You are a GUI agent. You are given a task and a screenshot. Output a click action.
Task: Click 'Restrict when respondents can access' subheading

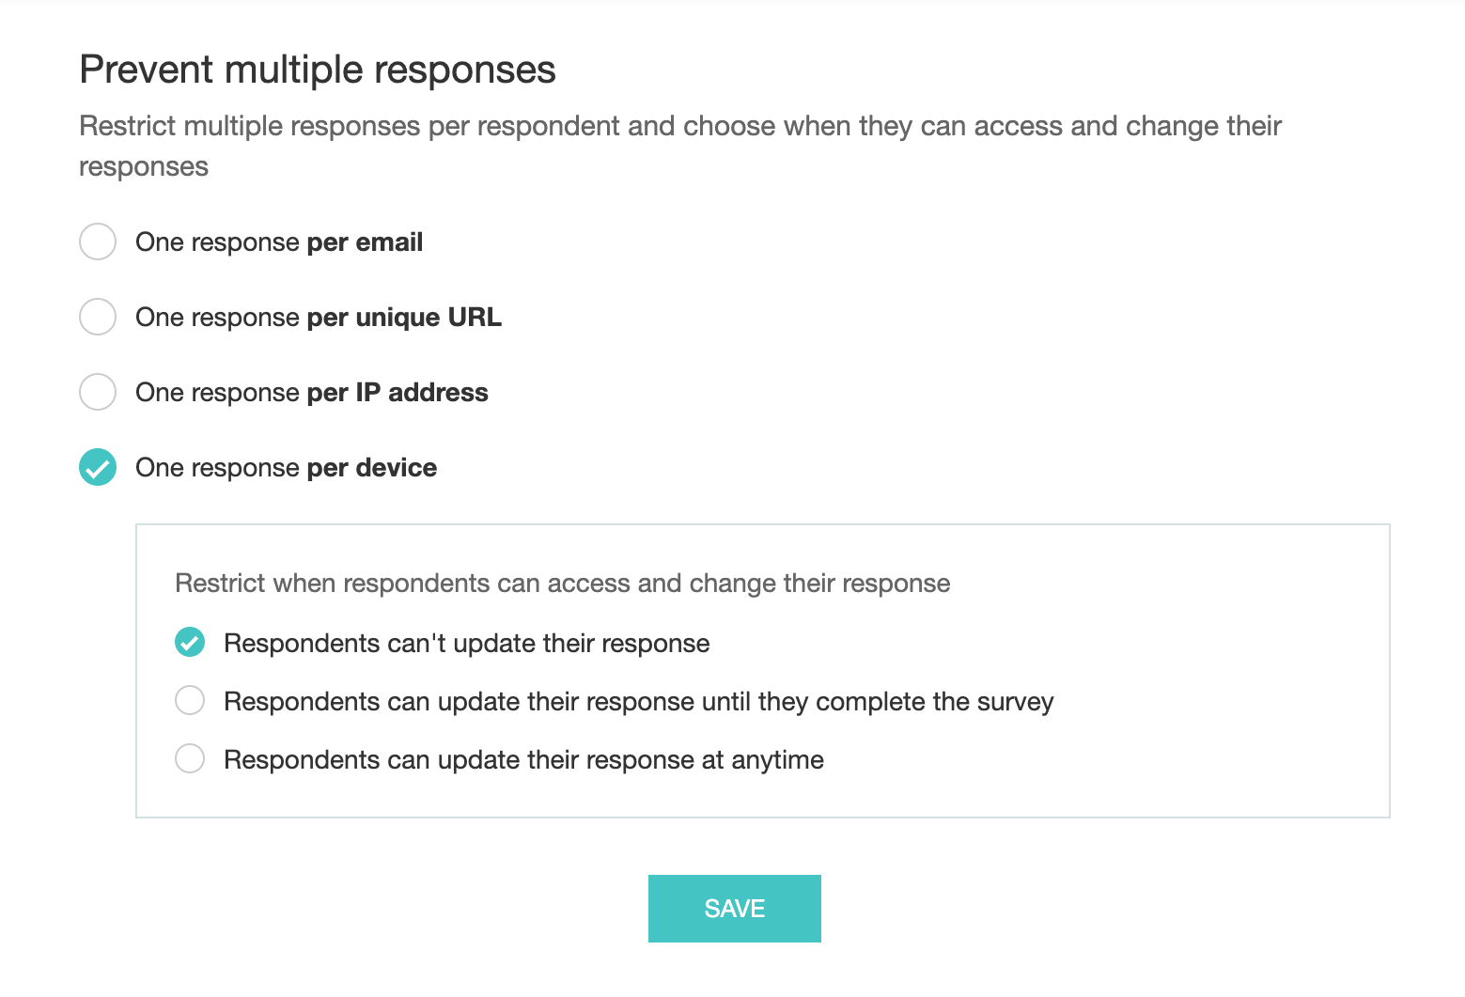point(562,584)
